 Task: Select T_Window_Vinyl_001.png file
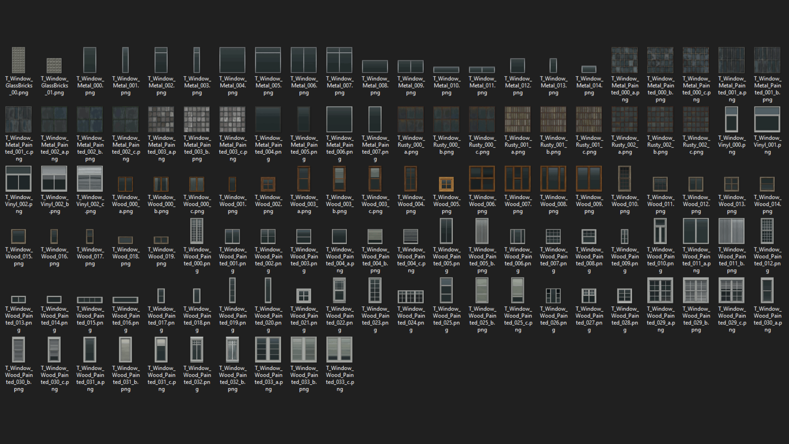pos(767,119)
